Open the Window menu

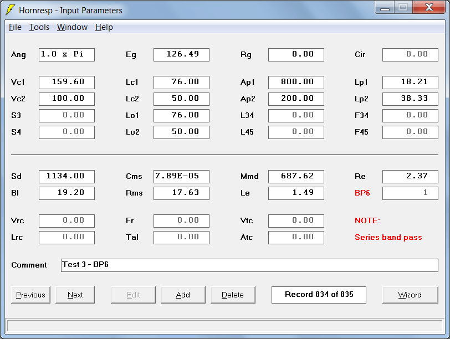click(x=72, y=27)
